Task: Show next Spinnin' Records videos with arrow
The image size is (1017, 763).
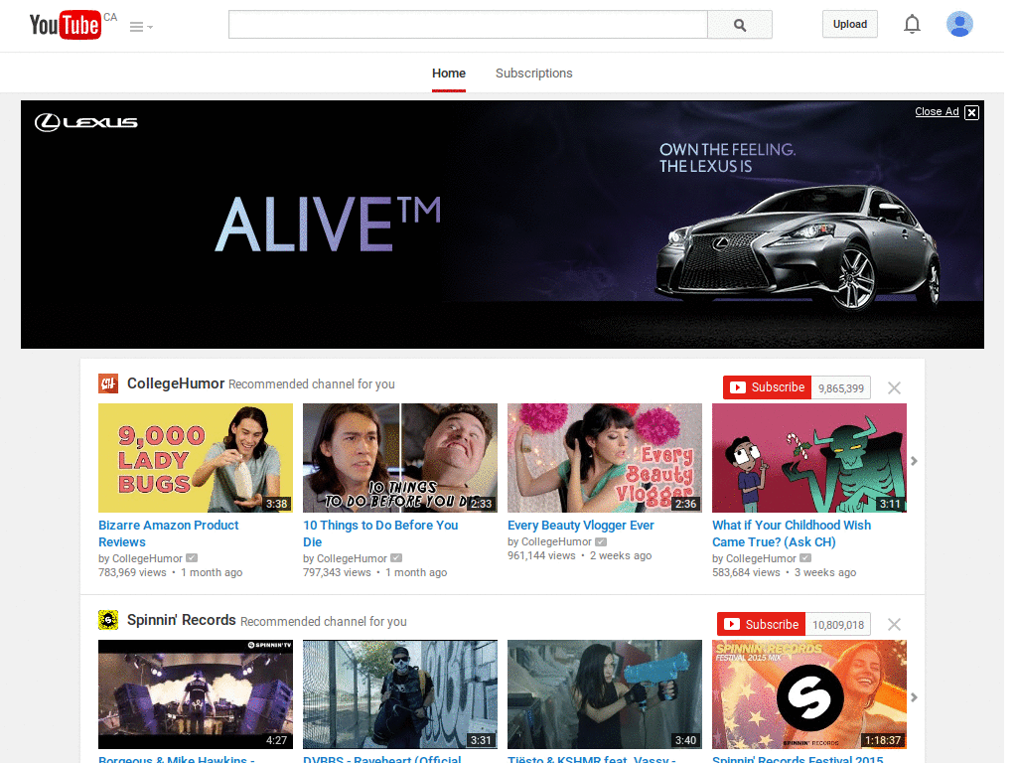Action: [914, 697]
